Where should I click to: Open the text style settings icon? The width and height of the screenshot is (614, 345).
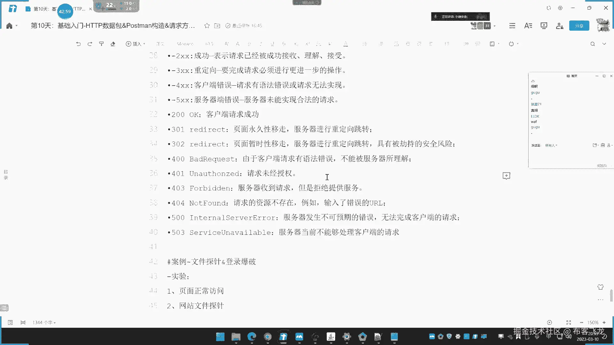(x=528, y=26)
